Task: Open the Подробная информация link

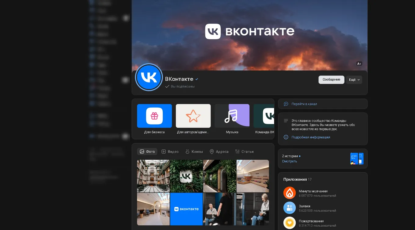Action: click(x=311, y=137)
